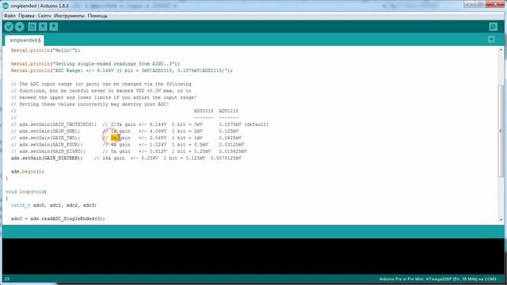Open the Правка menu

[x=26, y=16]
